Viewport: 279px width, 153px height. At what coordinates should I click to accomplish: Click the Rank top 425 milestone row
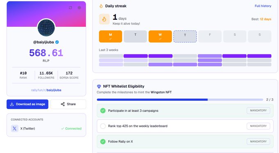click(x=185, y=126)
